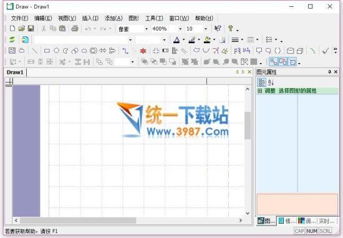
Task: Click the horizontal scrollbar right arrow
Action: click(241, 221)
